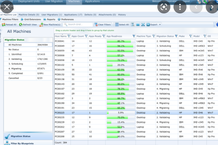Filter by 4. Migrating status
Image resolution: width=218 pixels, height=145 pixels.
tap(28, 69)
